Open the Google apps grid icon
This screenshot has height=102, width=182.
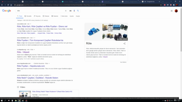[x=171, y=11]
